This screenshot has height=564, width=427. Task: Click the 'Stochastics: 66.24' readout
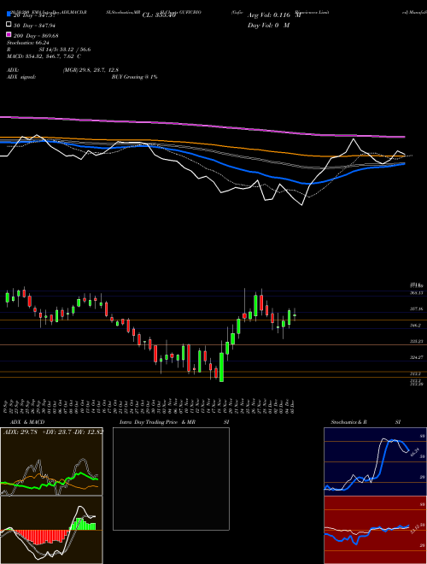(x=28, y=43)
